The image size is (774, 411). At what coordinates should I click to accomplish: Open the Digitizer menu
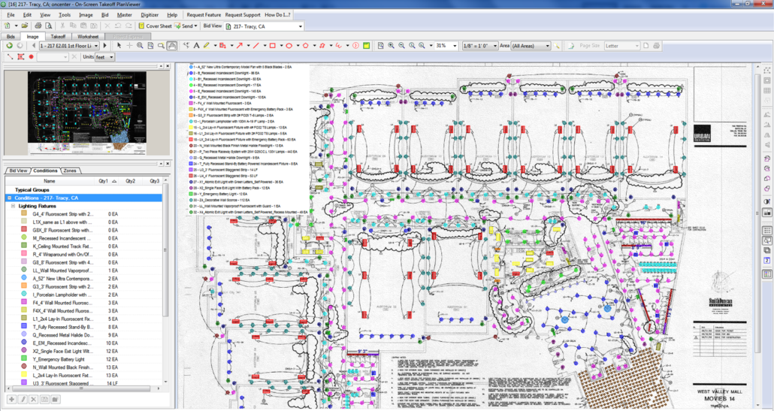[x=150, y=14]
